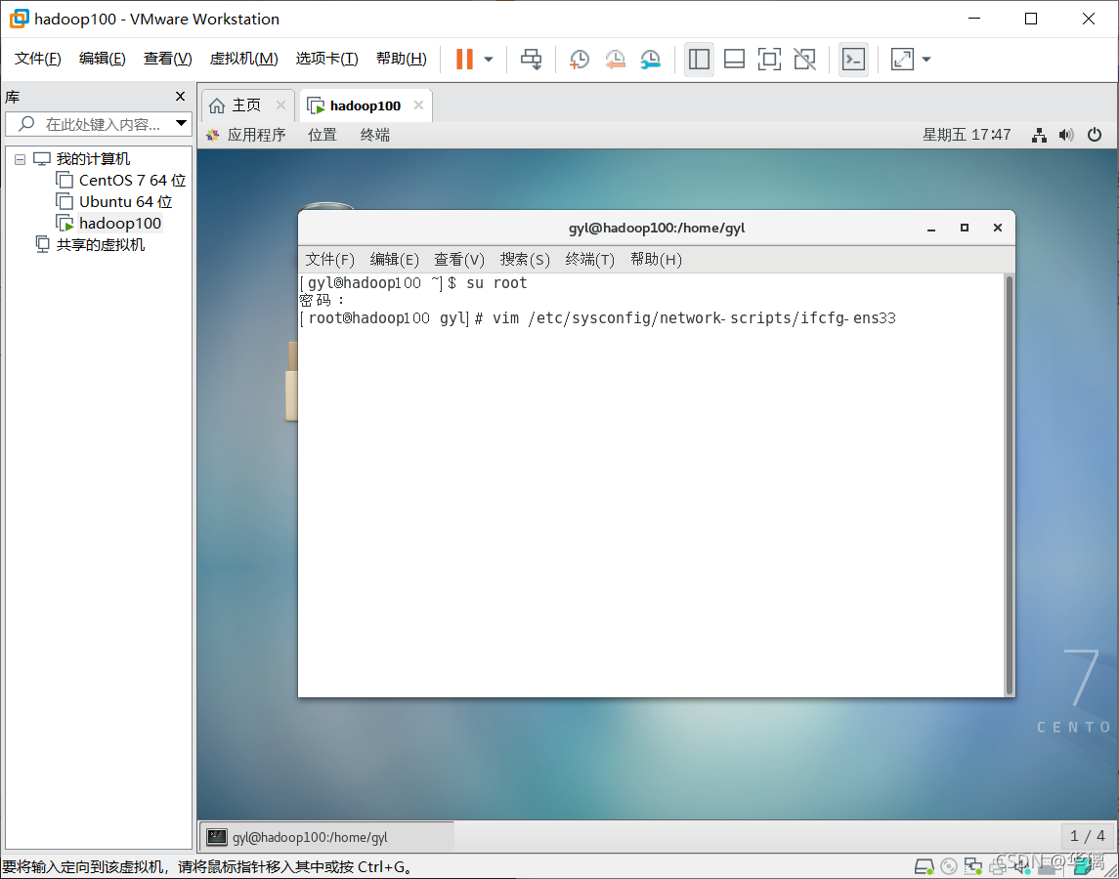Close the 库 library panel

pyautogui.click(x=181, y=97)
